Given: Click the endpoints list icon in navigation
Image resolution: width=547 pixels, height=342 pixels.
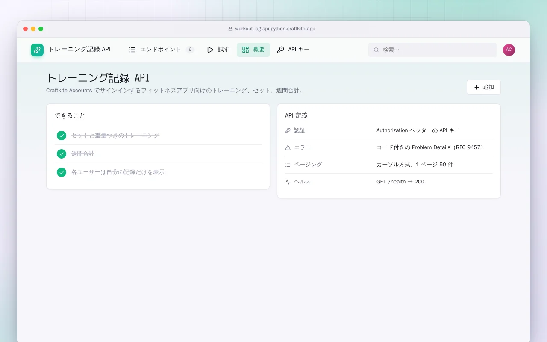Looking at the screenshot, I should click(132, 50).
